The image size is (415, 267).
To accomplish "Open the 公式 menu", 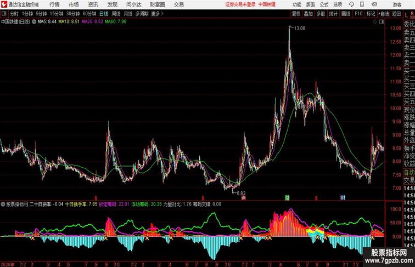I will point(324,4).
